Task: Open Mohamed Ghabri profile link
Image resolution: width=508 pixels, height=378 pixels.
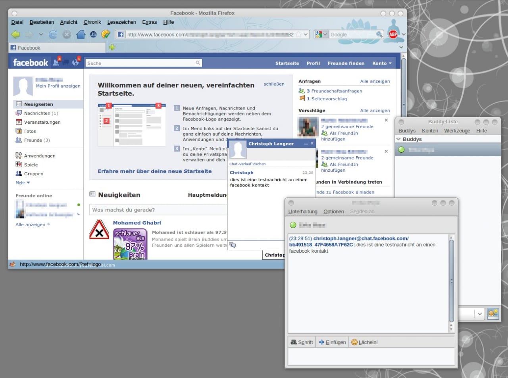Action: point(137,223)
